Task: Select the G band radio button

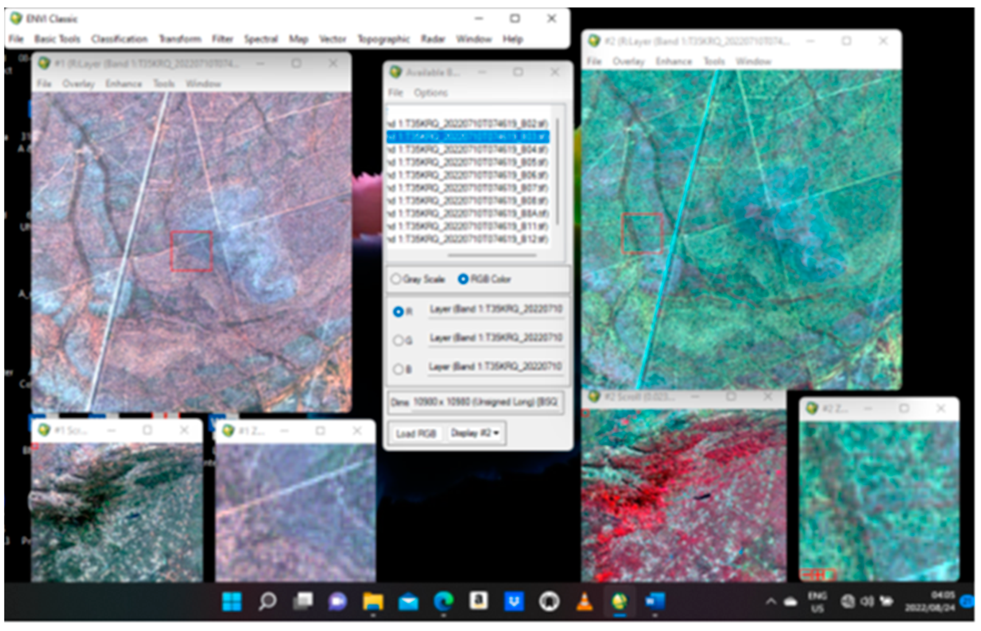Action: point(398,340)
